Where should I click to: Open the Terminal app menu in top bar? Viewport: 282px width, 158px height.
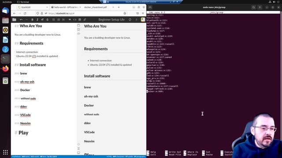point(23,2)
